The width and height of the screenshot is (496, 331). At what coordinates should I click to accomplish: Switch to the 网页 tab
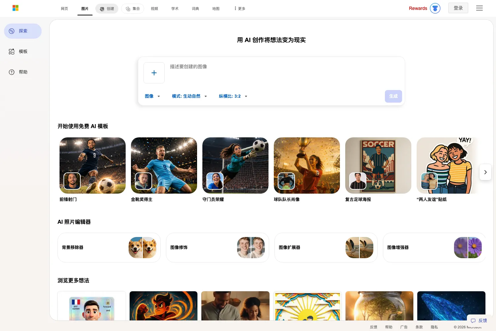(x=64, y=9)
